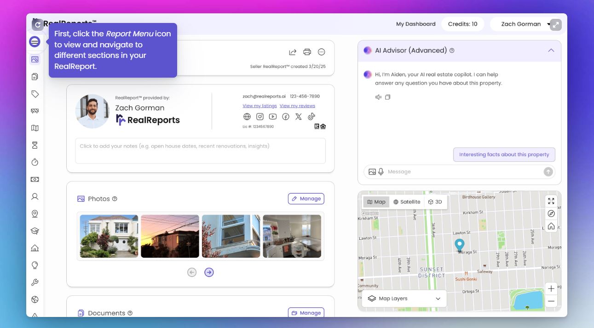
Task: Focus the AI Advisor Message field
Action: click(464, 172)
